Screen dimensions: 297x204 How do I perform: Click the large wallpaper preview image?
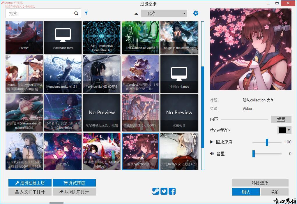251,49
